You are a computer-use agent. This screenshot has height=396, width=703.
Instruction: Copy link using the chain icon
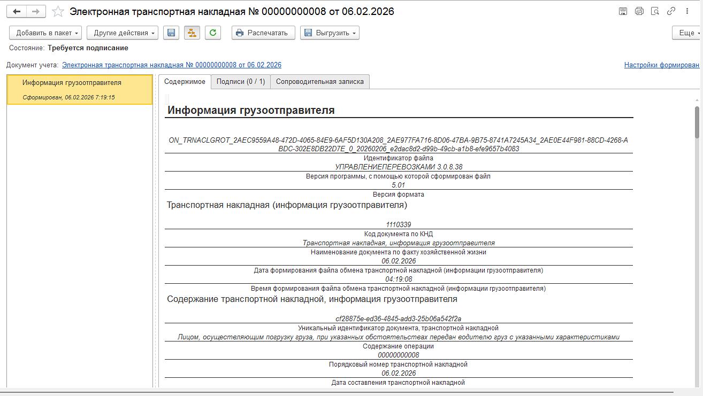[x=671, y=11]
